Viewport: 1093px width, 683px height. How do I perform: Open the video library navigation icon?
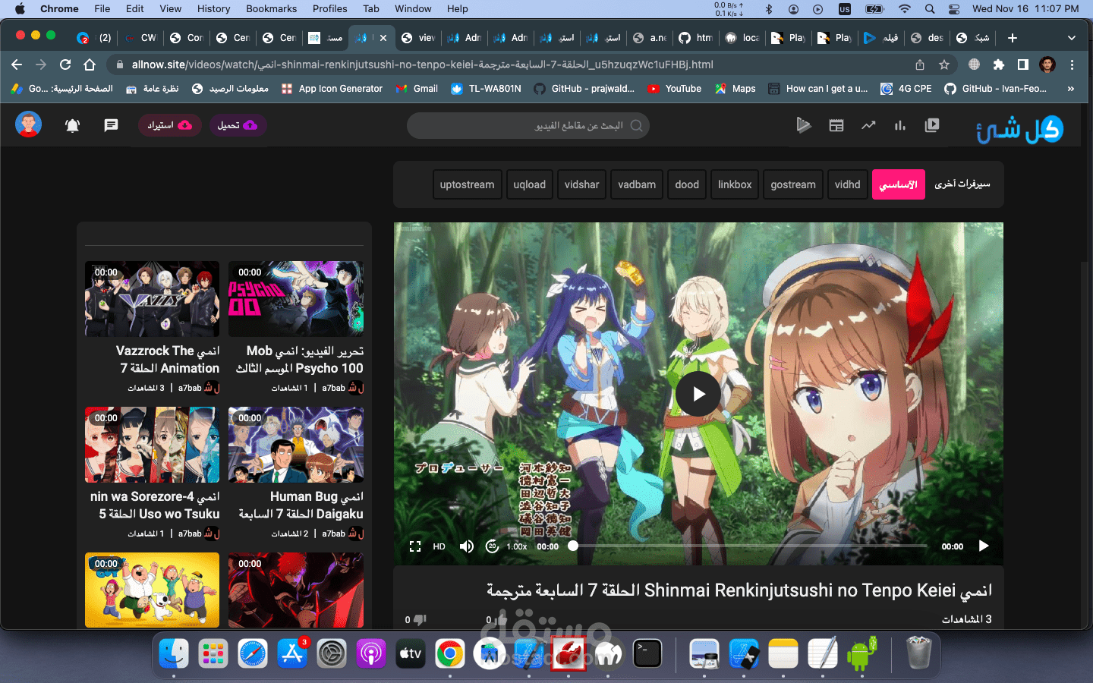point(932,125)
